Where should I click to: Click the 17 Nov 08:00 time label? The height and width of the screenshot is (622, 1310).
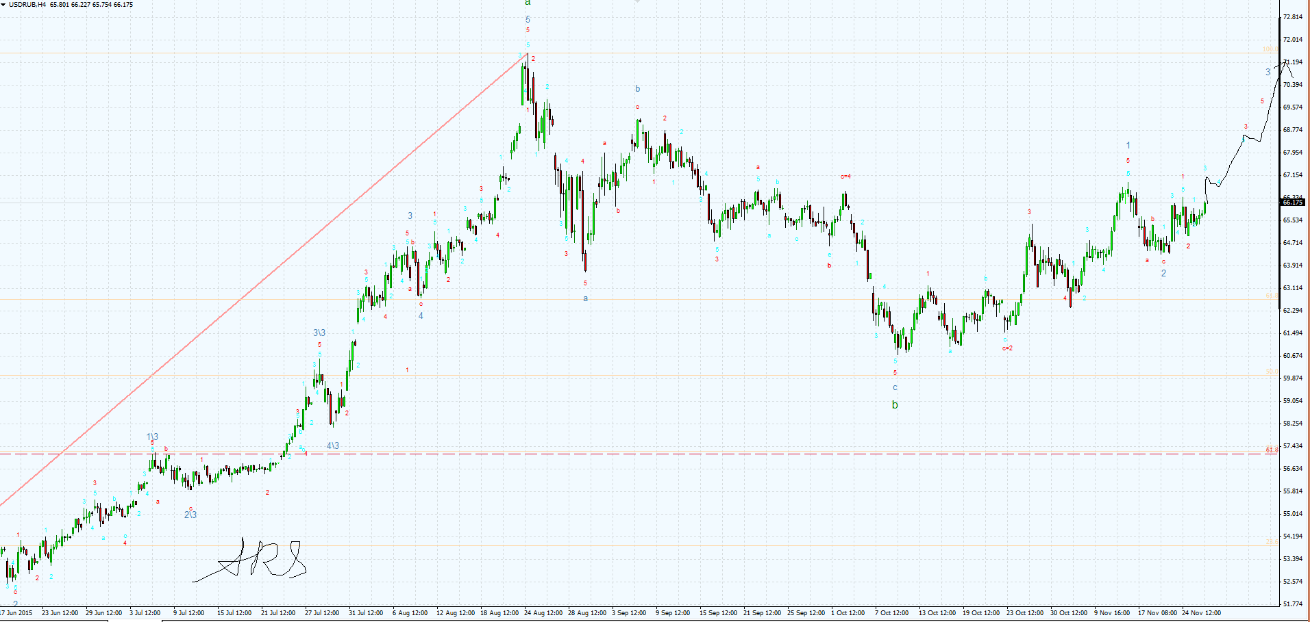coord(1157,613)
